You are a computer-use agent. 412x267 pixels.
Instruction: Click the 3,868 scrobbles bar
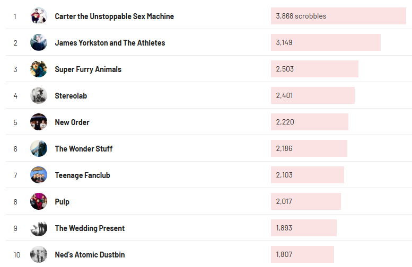point(338,16)
